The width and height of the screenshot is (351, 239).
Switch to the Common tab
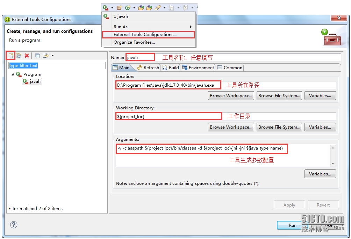click(x=230, y=67)
